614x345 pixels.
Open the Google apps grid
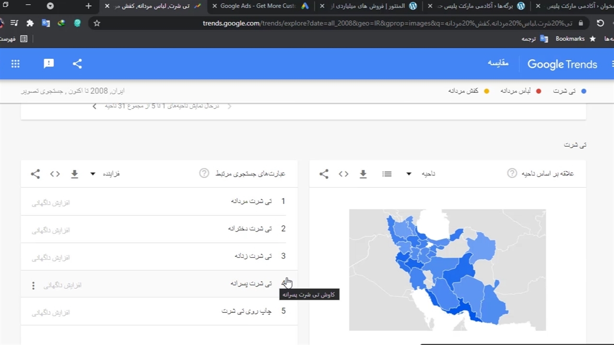point(15,64)
